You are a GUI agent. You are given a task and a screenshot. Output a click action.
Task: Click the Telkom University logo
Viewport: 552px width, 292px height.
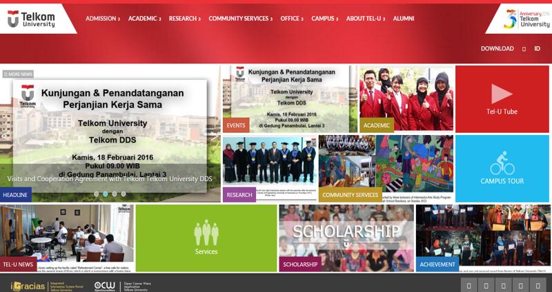[x=31, y=19]
